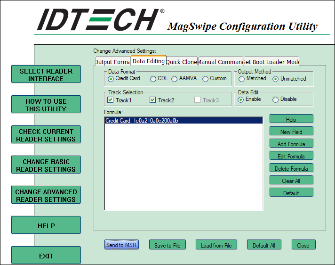Select Disable under Data Edit
This screenshot has height=265, width=335.
tap(275, 100)
